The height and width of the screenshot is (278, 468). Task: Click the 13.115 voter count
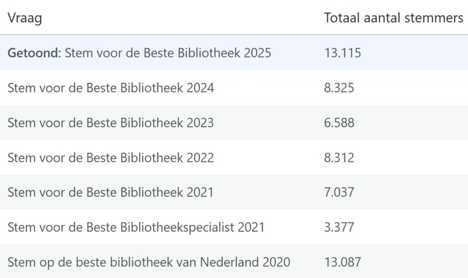point(342,53)
